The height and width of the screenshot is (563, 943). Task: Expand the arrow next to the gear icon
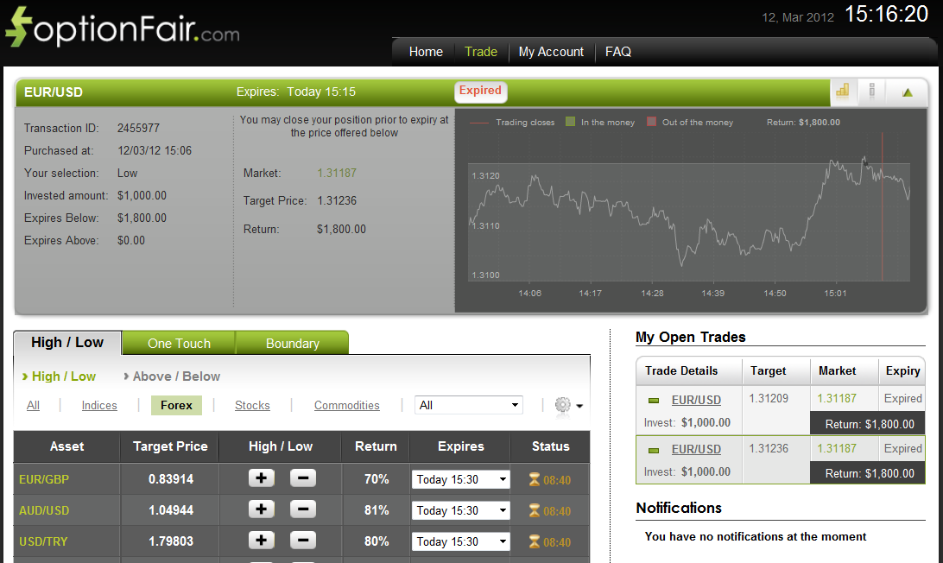point(579,407)
